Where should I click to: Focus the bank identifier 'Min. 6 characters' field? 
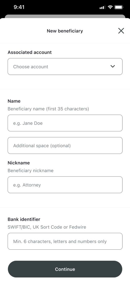coord(65,241)
